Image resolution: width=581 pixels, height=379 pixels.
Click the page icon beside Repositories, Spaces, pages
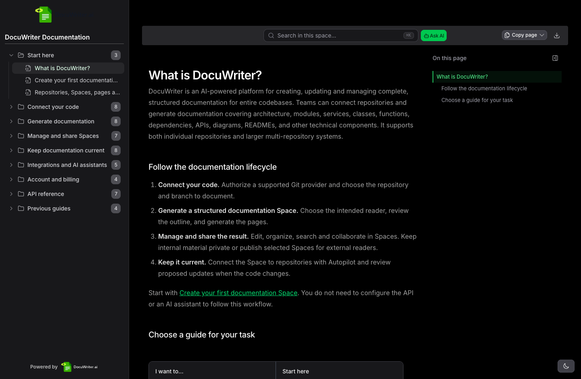(28, 92)
